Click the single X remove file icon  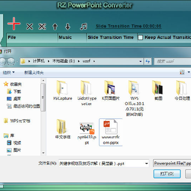pos(30,27)
